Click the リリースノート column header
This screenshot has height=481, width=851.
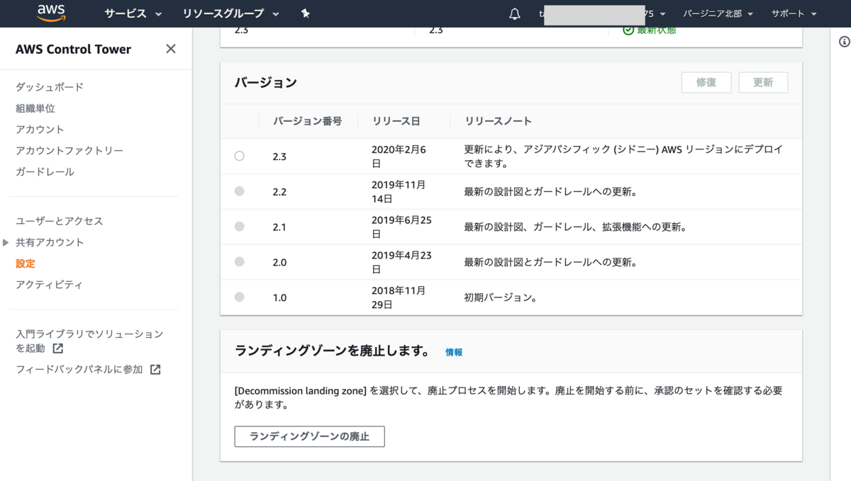click(498, 121)
